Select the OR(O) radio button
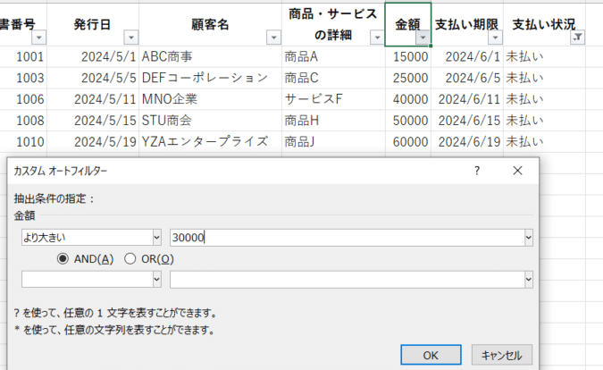This screenshot has height=370, width=603. [130, 258]
